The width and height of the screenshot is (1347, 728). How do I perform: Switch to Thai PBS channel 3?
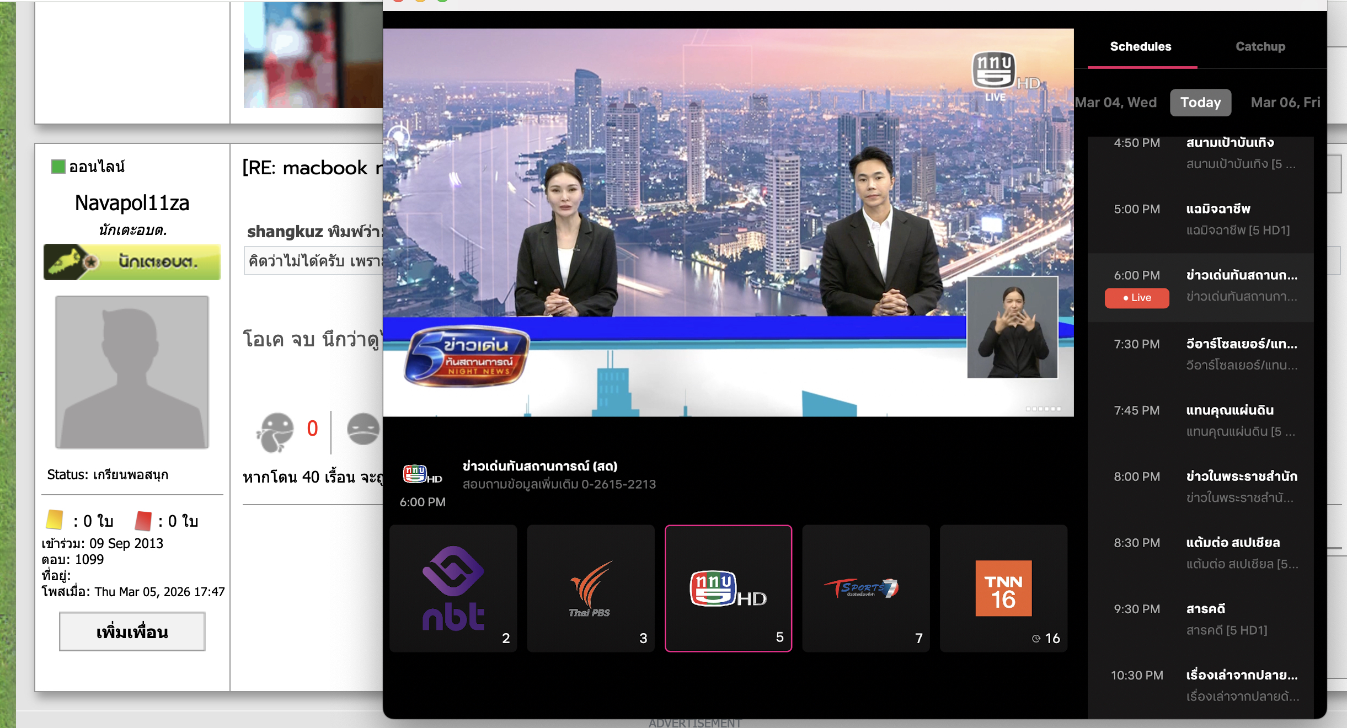pos(590,588)
